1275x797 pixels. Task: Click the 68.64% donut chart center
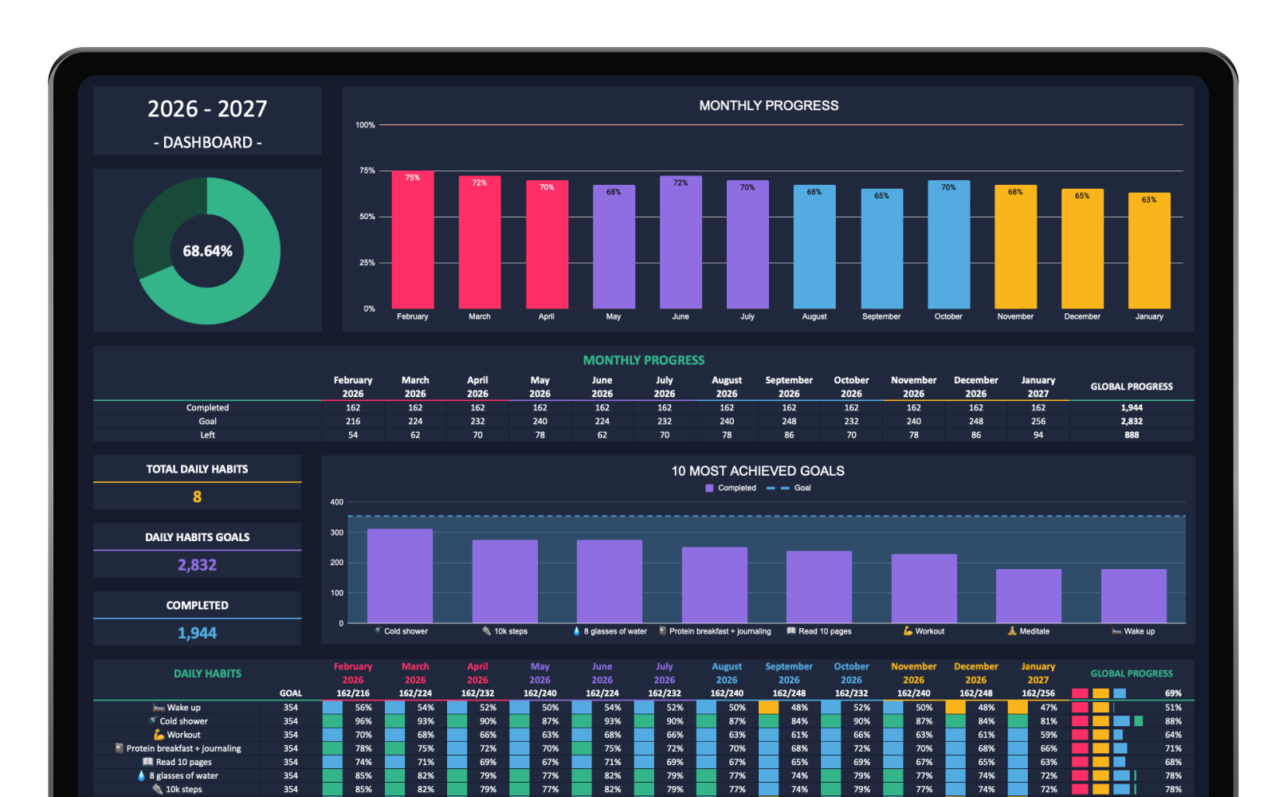[207, 251]
